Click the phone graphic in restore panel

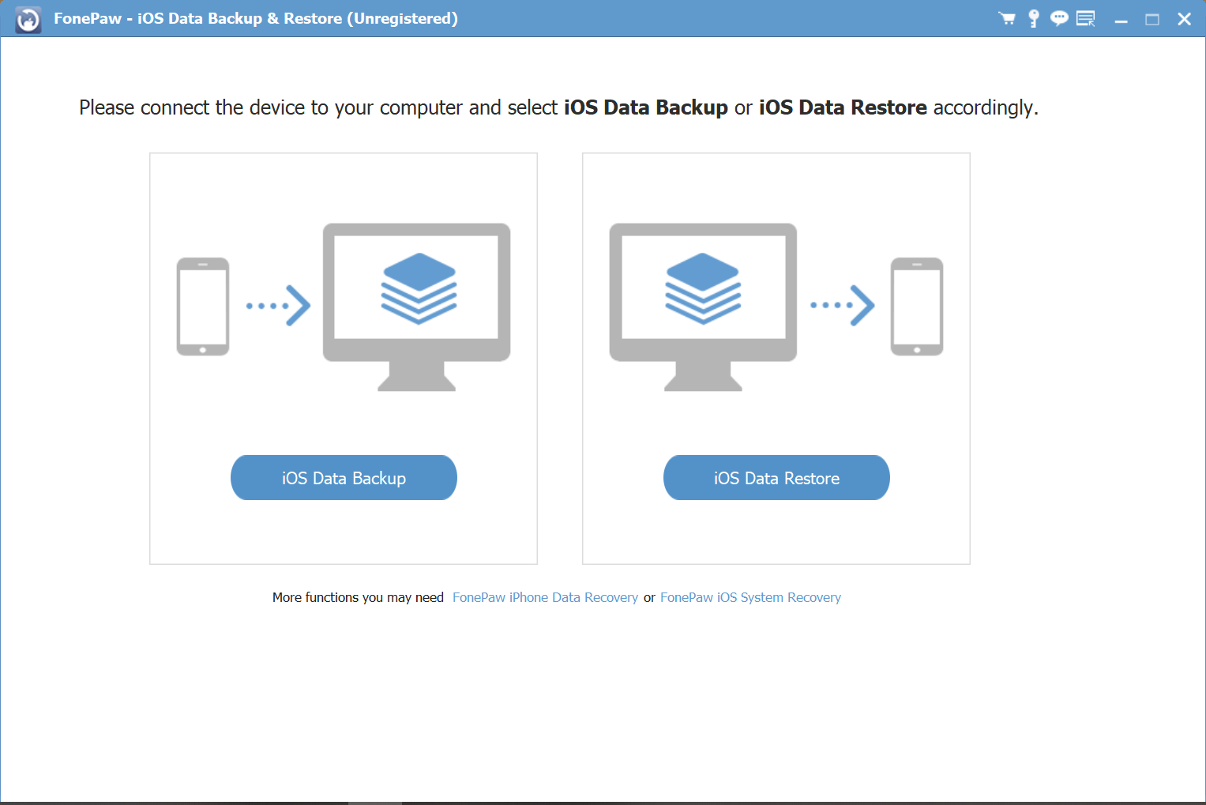tap(916, 307)
